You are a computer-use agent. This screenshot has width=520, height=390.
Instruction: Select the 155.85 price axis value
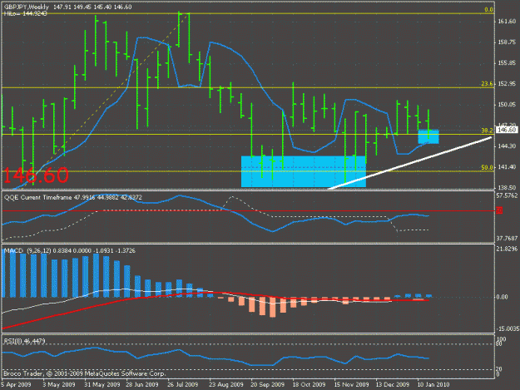[x=507, y=63]
